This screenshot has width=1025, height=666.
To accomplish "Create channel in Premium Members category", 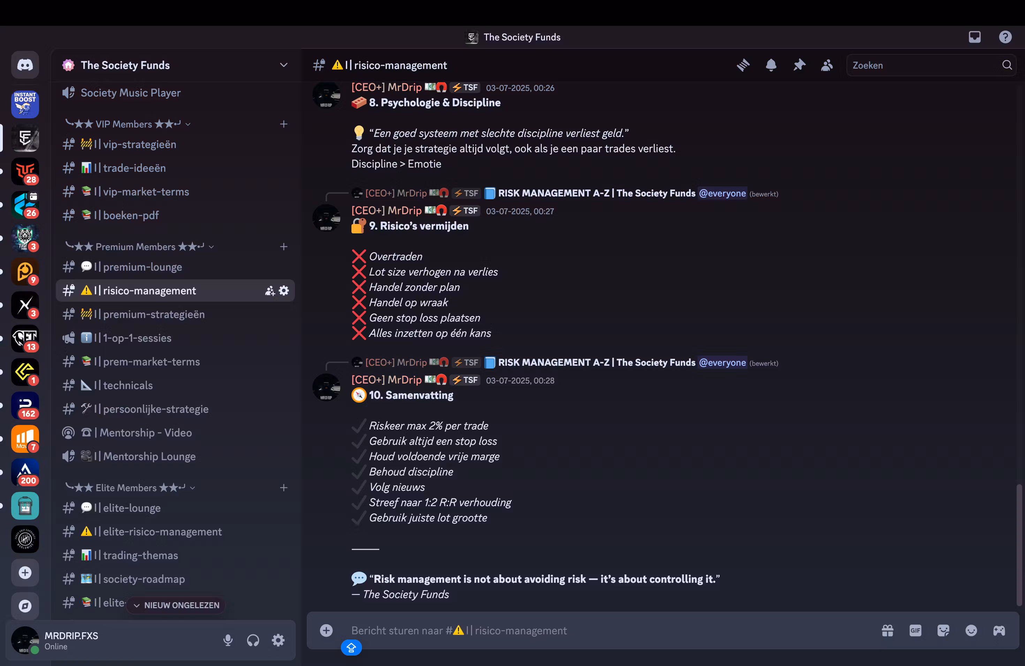I will coord(283,247).
